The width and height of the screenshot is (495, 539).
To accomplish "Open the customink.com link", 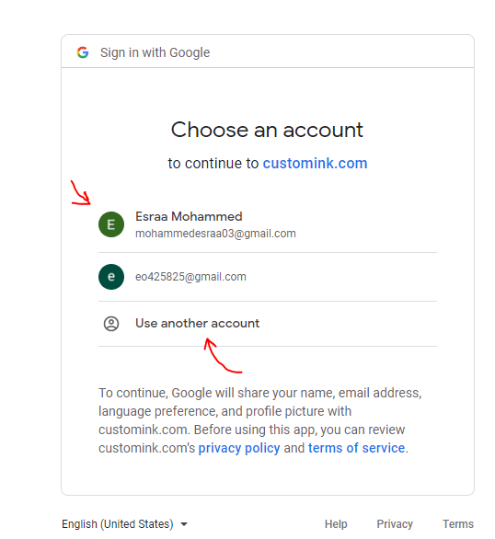I will [316, 164].
